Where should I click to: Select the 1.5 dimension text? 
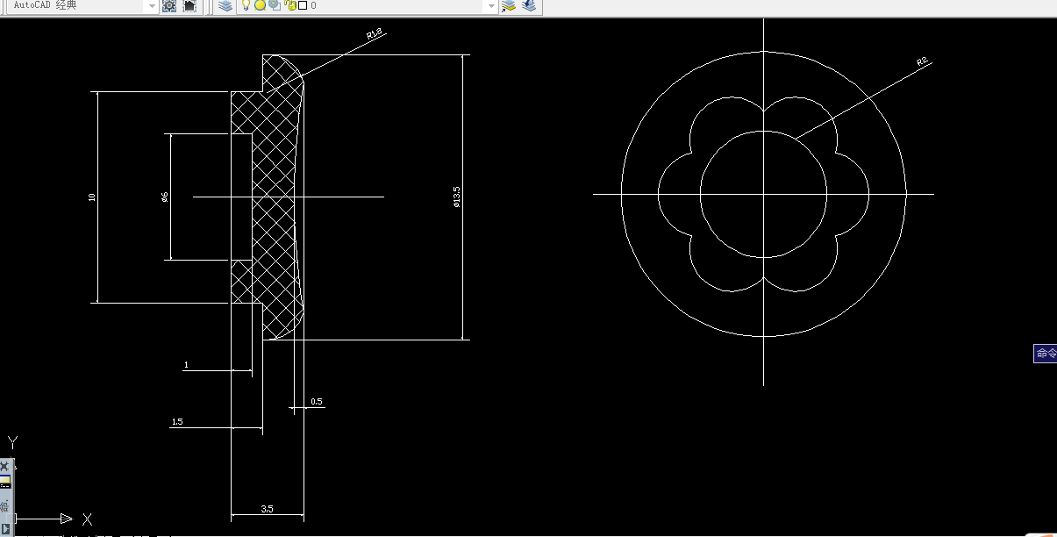pos(177,422)
